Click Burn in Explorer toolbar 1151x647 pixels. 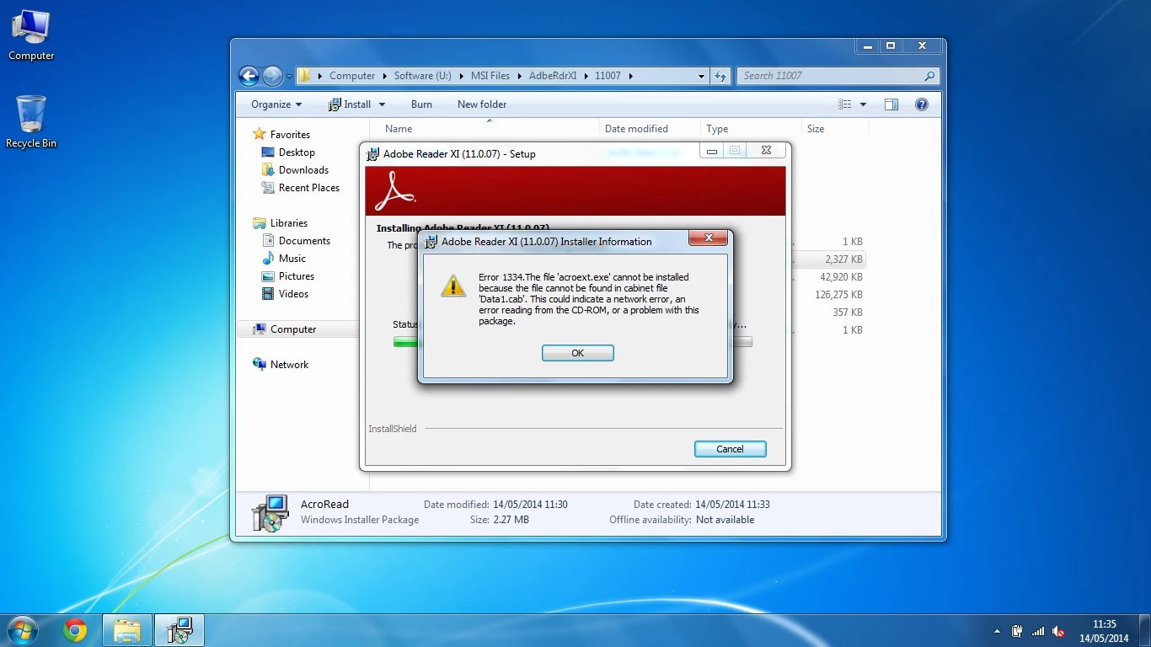(421, 104)
